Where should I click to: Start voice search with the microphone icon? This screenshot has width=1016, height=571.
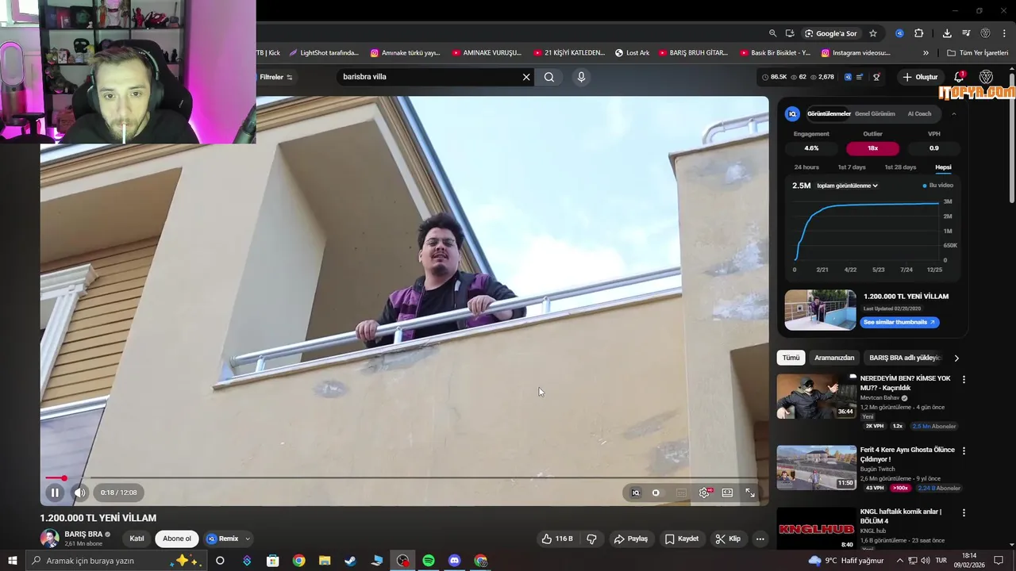(x=581, y=77)
